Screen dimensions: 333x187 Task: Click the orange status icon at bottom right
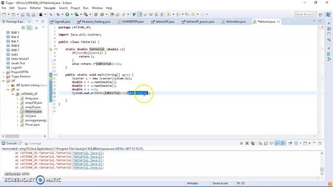[330, 183]
